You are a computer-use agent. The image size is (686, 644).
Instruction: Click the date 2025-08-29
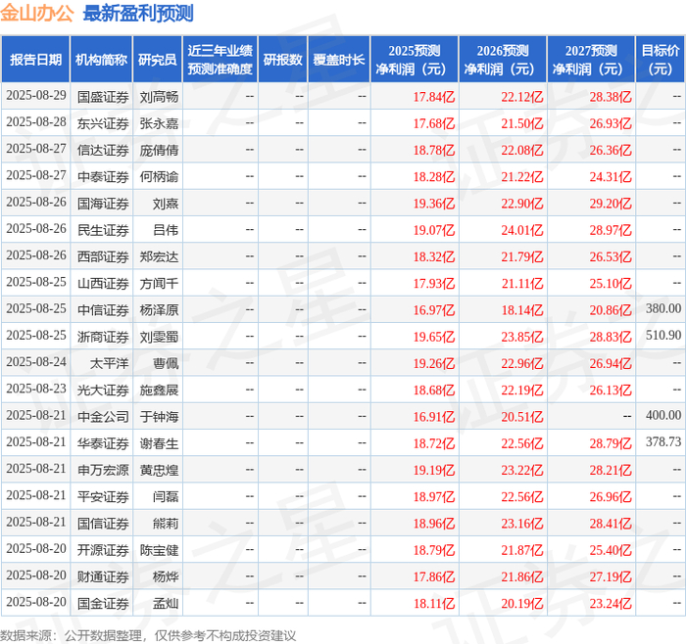pyautogui.click(x=36, y=95)
